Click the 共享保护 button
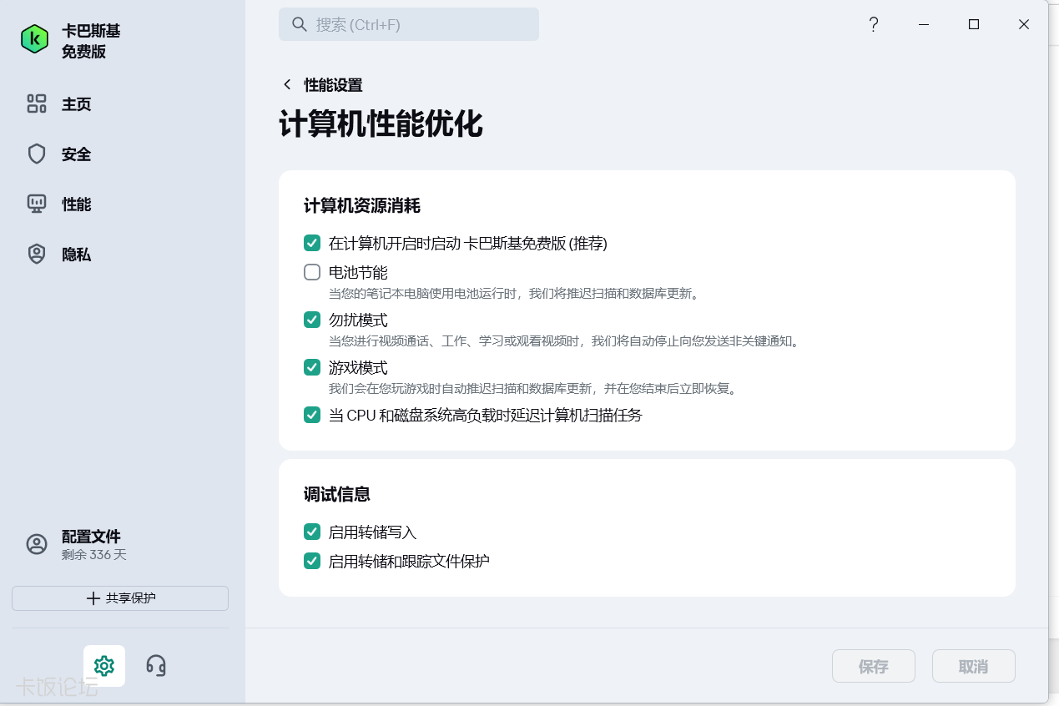 click(119, 598)
